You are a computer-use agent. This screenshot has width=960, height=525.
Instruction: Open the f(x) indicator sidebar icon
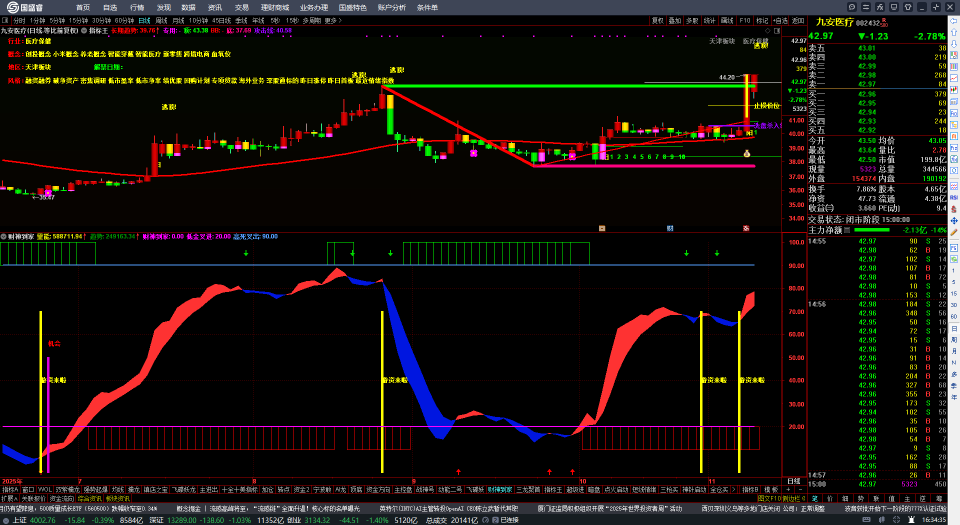[x=954, y=159]
